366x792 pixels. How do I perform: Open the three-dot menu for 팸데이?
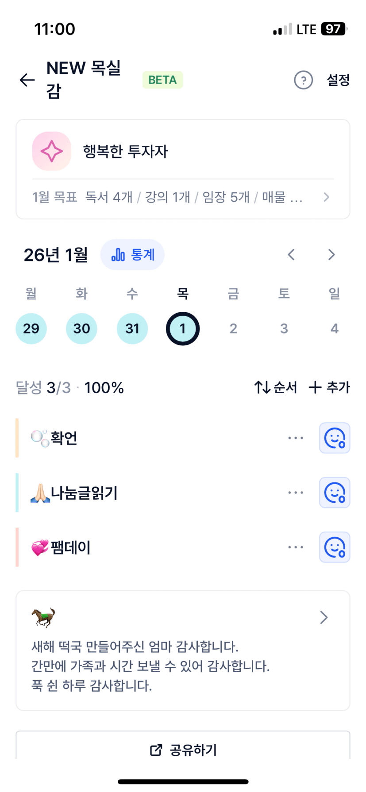[x=296, y=547]
